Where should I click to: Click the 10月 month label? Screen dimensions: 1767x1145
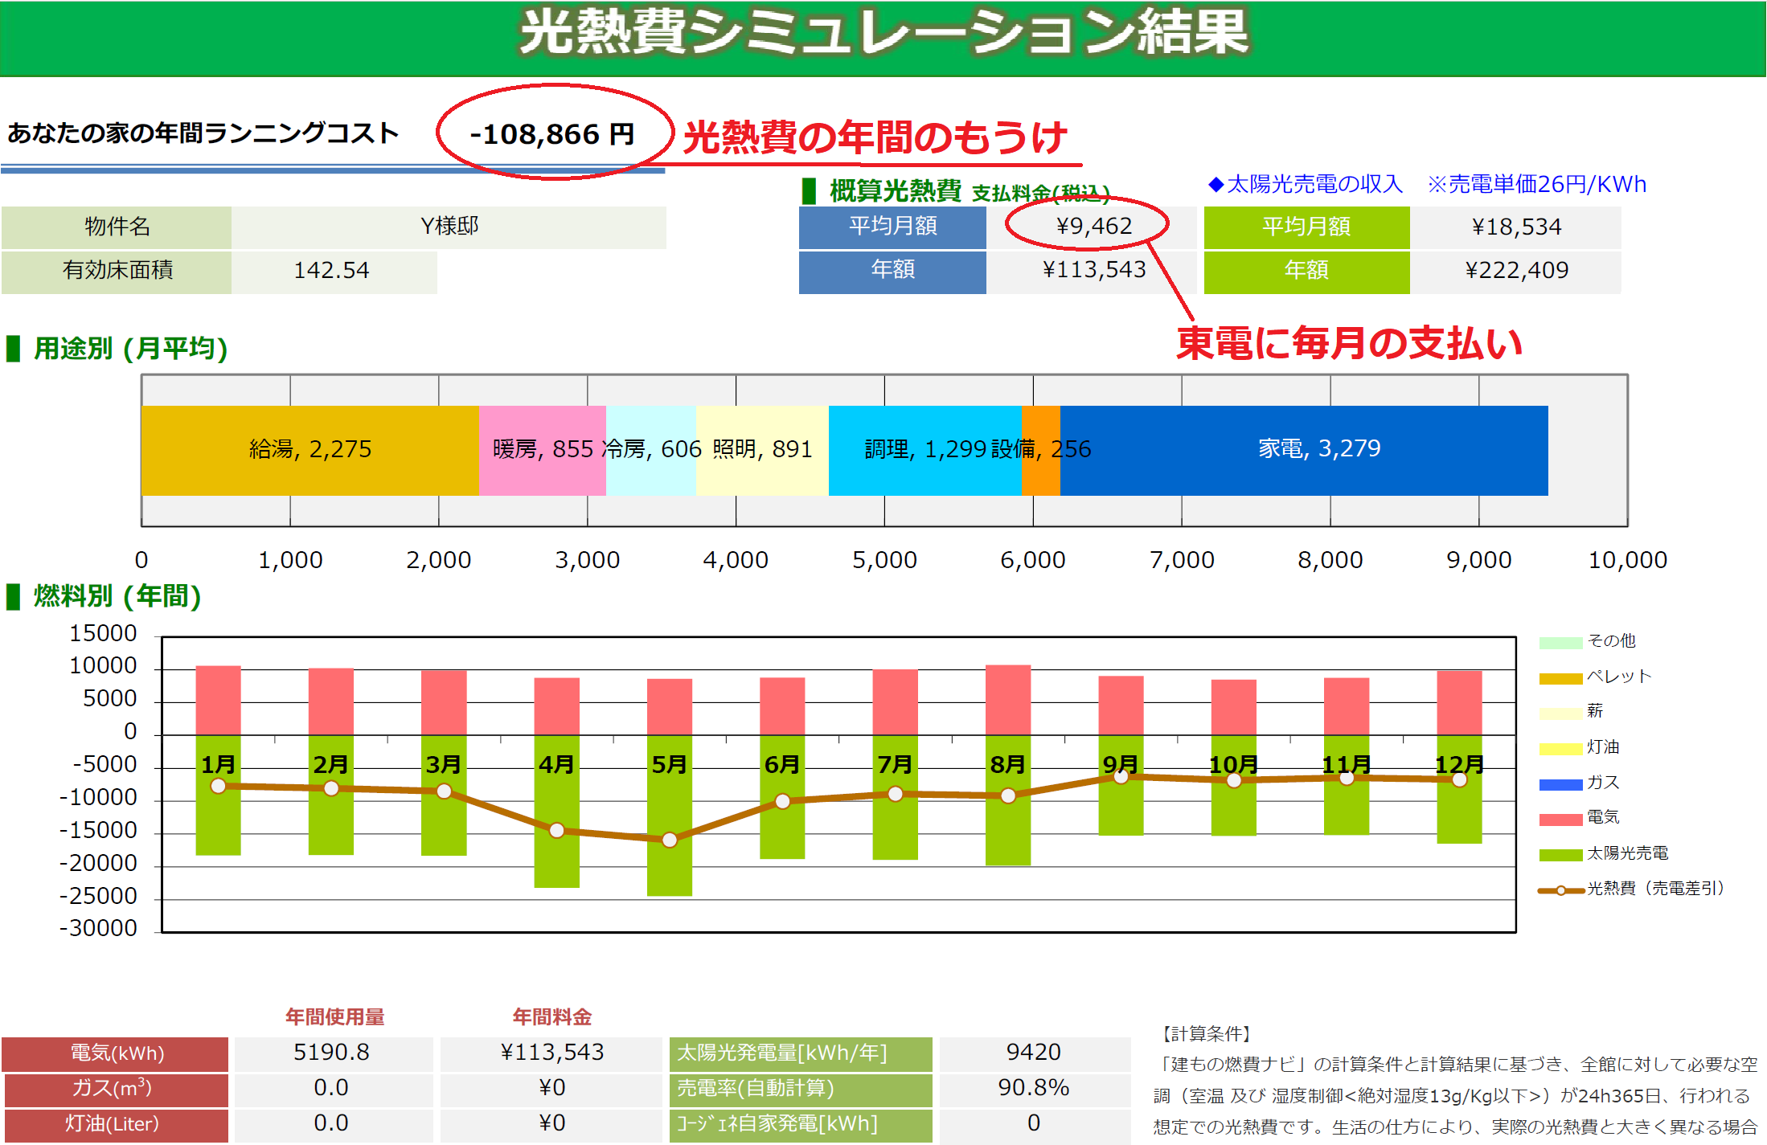(1234, 763)
